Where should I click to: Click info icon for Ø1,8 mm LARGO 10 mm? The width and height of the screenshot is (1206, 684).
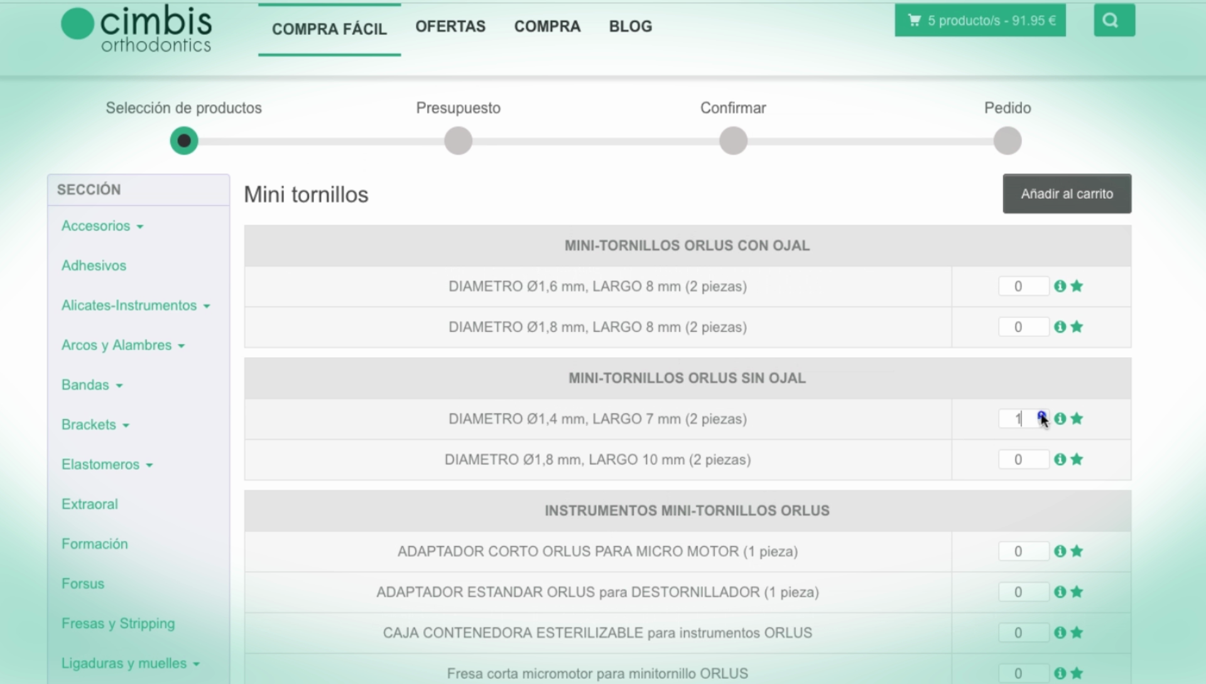[1060, 459]
